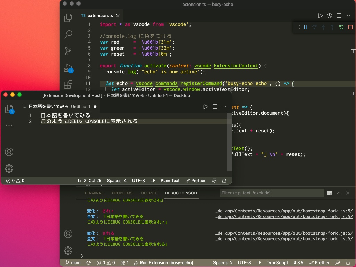This screenshot has width=356, height=267.
Task: Change TypeScript language mode
Action: 277,263
